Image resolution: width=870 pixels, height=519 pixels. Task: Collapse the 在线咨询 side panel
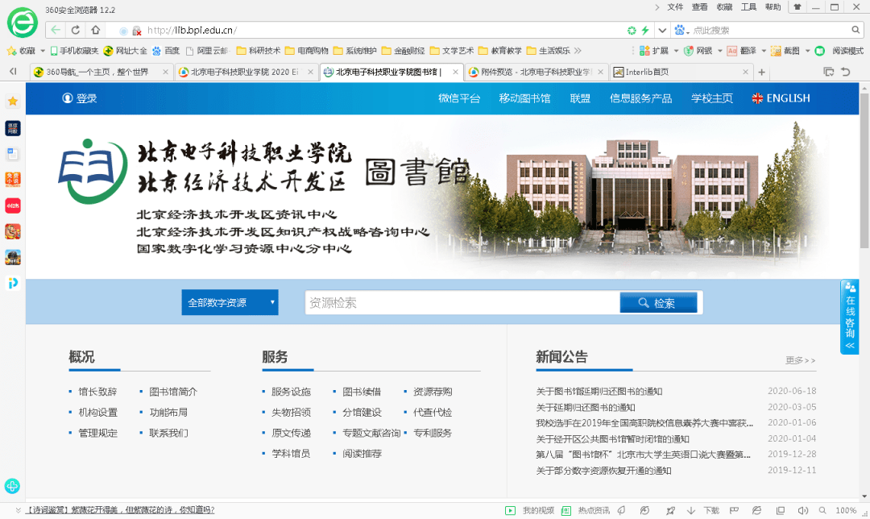849,346
